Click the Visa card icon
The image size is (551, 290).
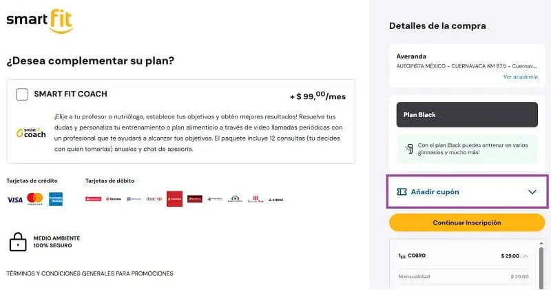pos(14,200)
